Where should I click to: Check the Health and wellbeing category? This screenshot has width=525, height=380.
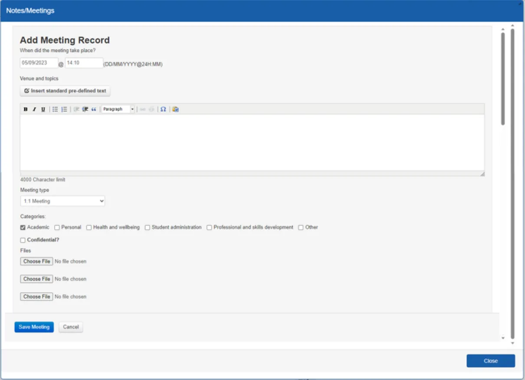pos(89,227)
